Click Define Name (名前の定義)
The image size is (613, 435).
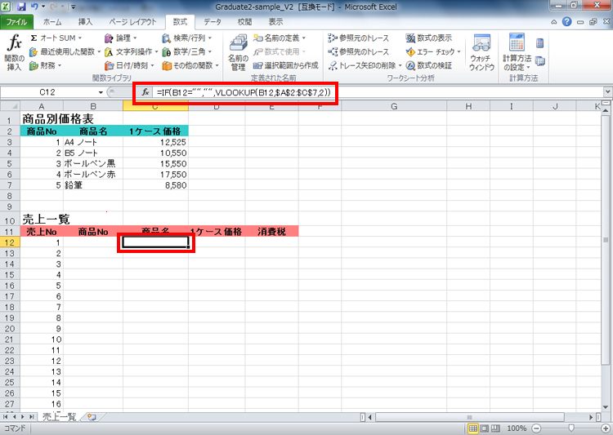tap(280, 38)
